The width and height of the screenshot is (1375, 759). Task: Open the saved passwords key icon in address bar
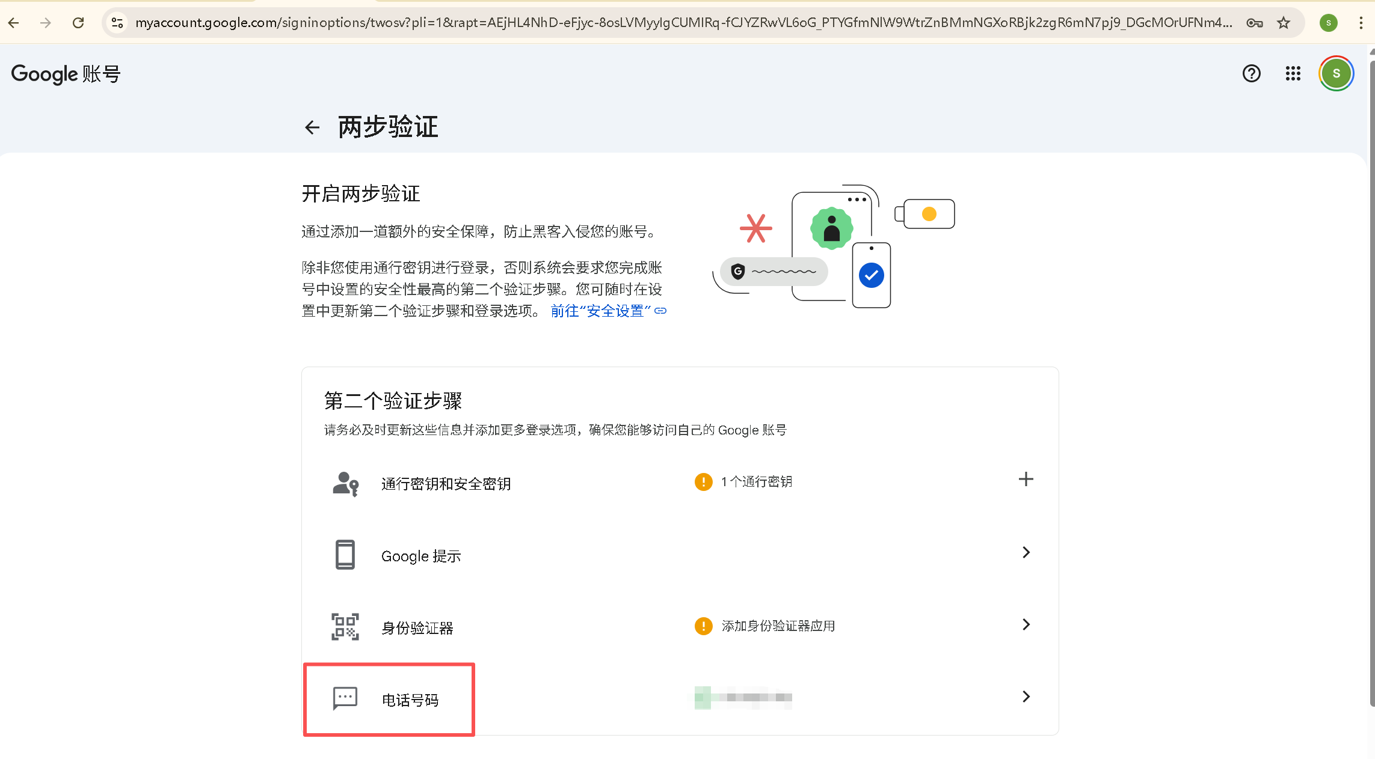[x=1254, y=23]
